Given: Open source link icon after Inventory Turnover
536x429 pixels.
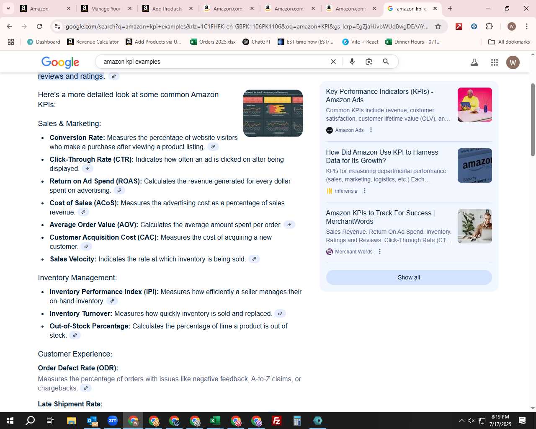Looking at the screenshot, I should coord(280,313).
